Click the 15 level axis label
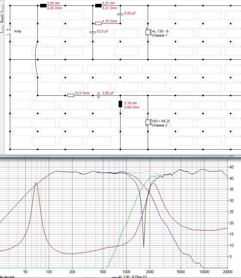The height and width of the screenshot is (278, 241). 231,234
